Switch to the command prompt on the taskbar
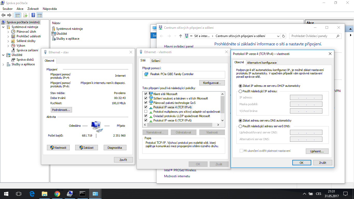Viewport: 354px width, 199px height. pyautogui.click(x=83, y=194)
